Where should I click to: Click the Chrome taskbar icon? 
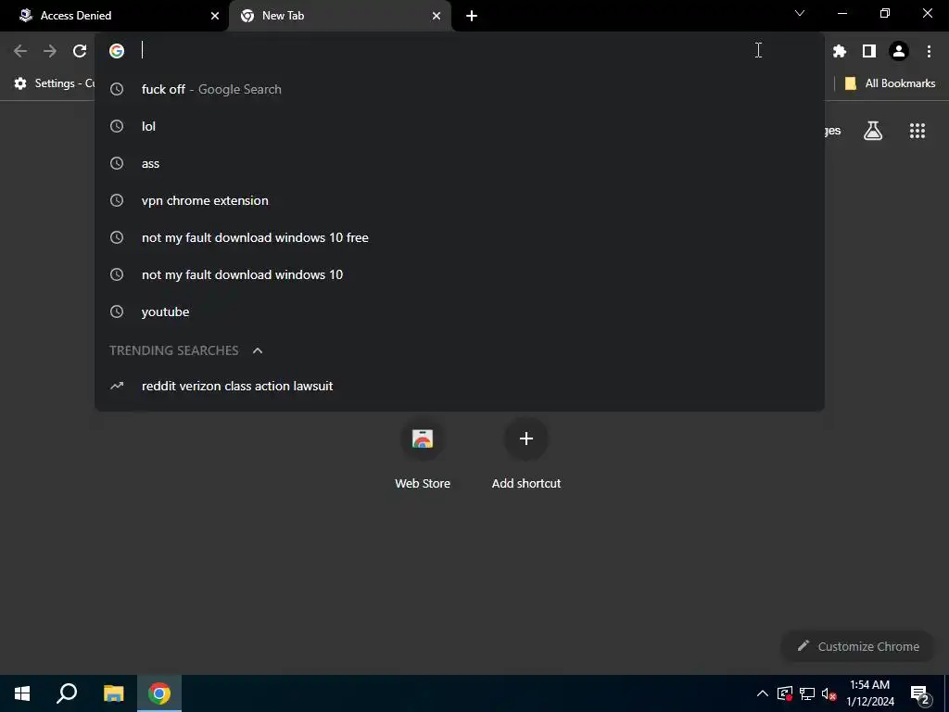pyautogui.click(x=159, y=693)
